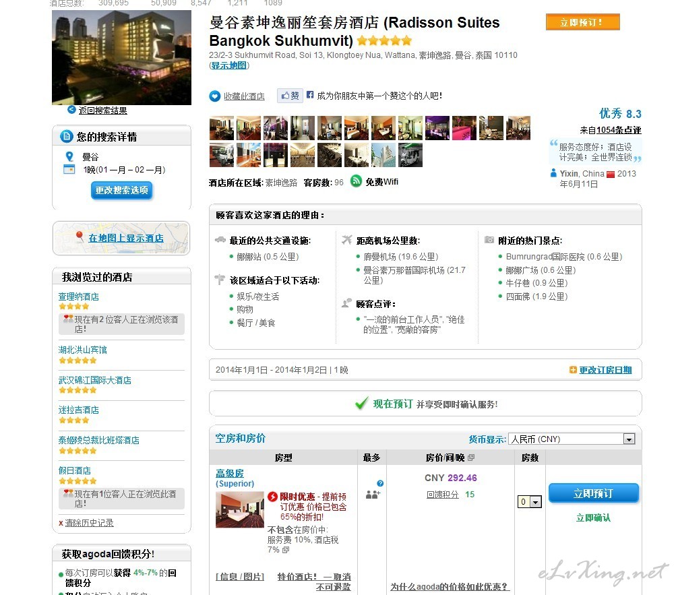Image resolution: width=676 pixels, height=595 pixels.
Task: Click the search details info icon by 您的搜索详情
Action: (66, 137)
